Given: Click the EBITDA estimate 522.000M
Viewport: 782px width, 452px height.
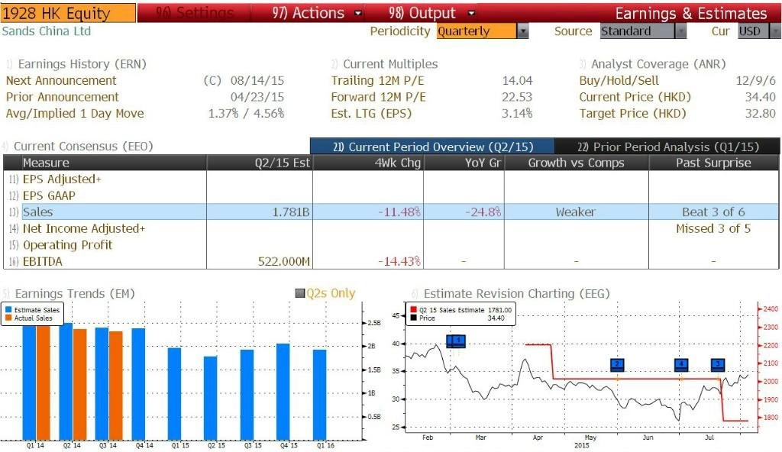Looking at the screenshot, I should pyautogui.click(x=284, y=261).
